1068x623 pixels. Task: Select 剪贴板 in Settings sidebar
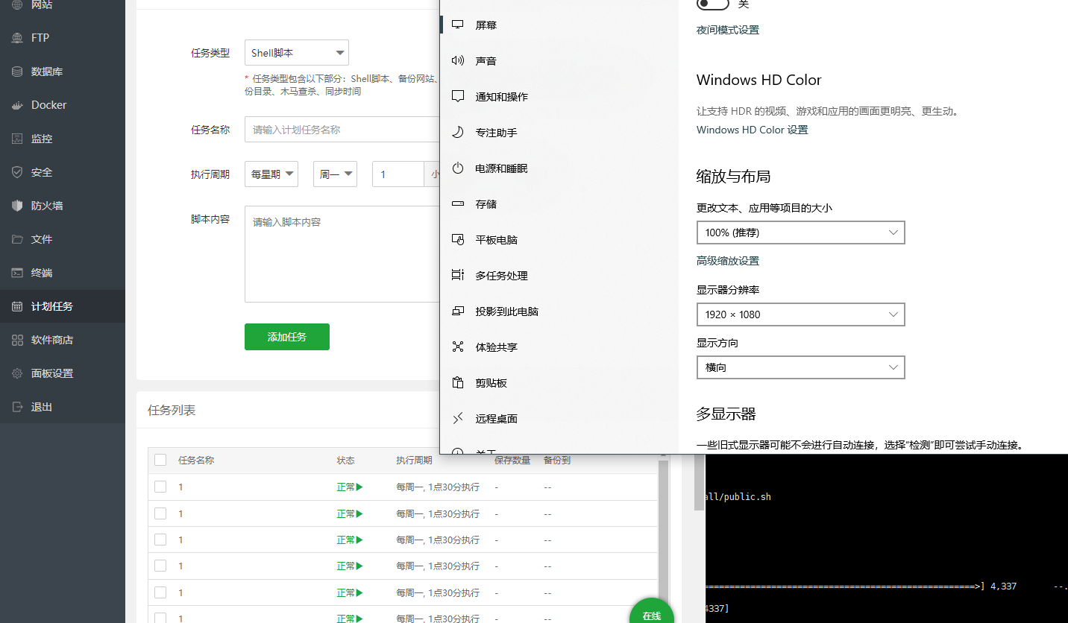pyautogui.click(x=491, y=383)
